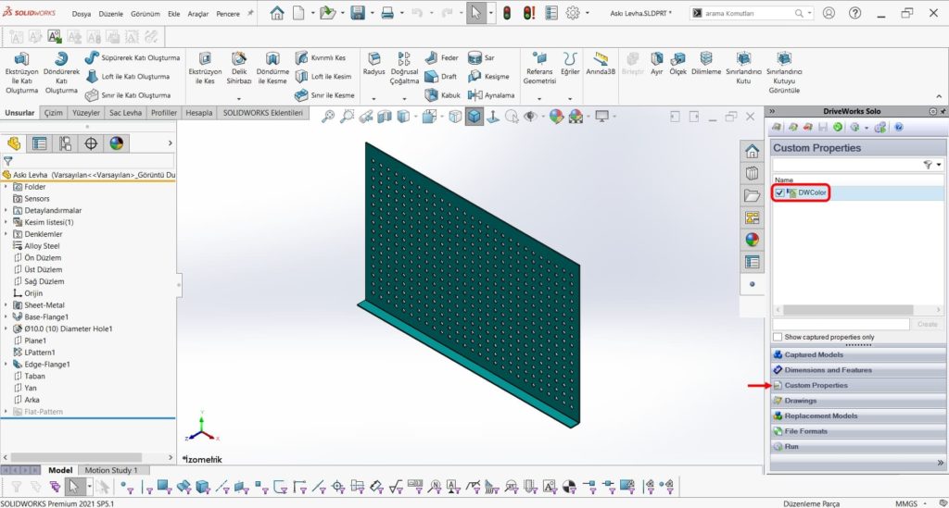Open the ConfigurationManager tab icon
Viewport: 949px width, 508px height.
coord(65,143)
